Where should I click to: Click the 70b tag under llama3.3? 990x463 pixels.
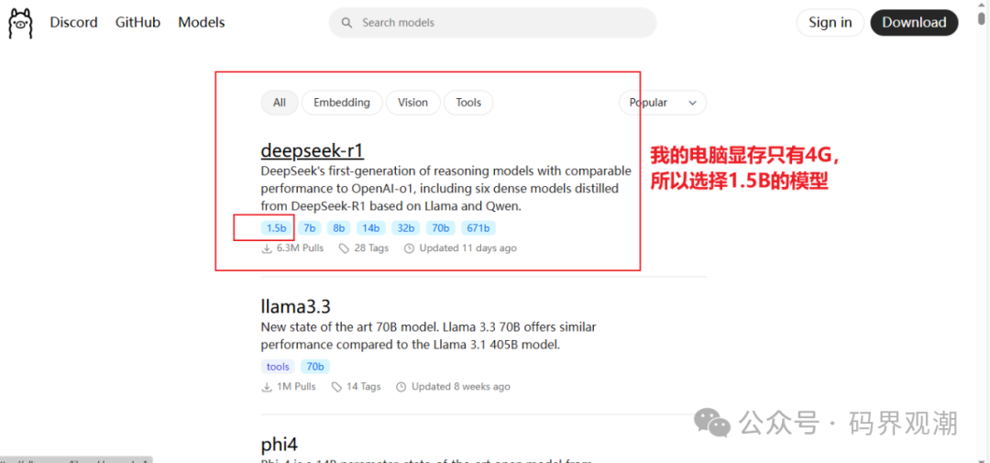point(315,367)
